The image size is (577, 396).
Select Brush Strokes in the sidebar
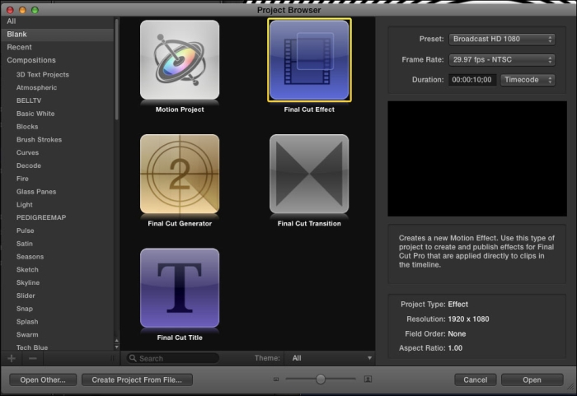[x=39, y=139]
